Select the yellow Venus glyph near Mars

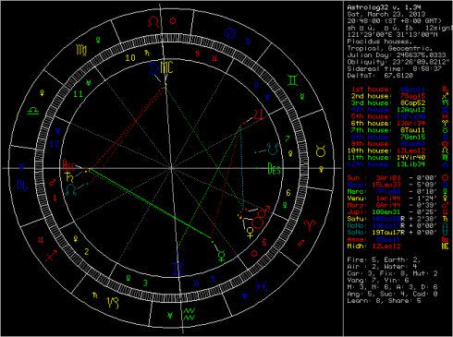pos(251,233)
